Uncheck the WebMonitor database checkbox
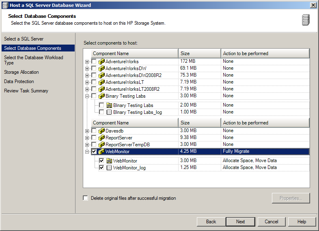The image size is (319, 231). pos(94,151)
